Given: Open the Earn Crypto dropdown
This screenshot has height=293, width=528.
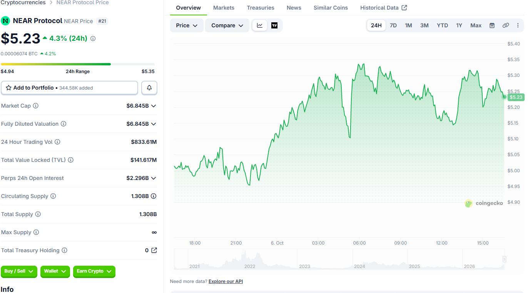Looking at the screenshot, I should 94,271.
